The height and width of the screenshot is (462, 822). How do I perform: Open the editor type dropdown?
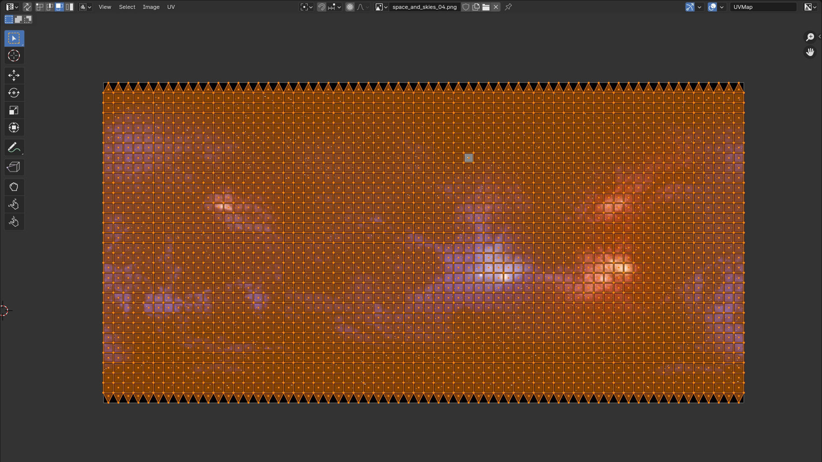tap(12, 7)
